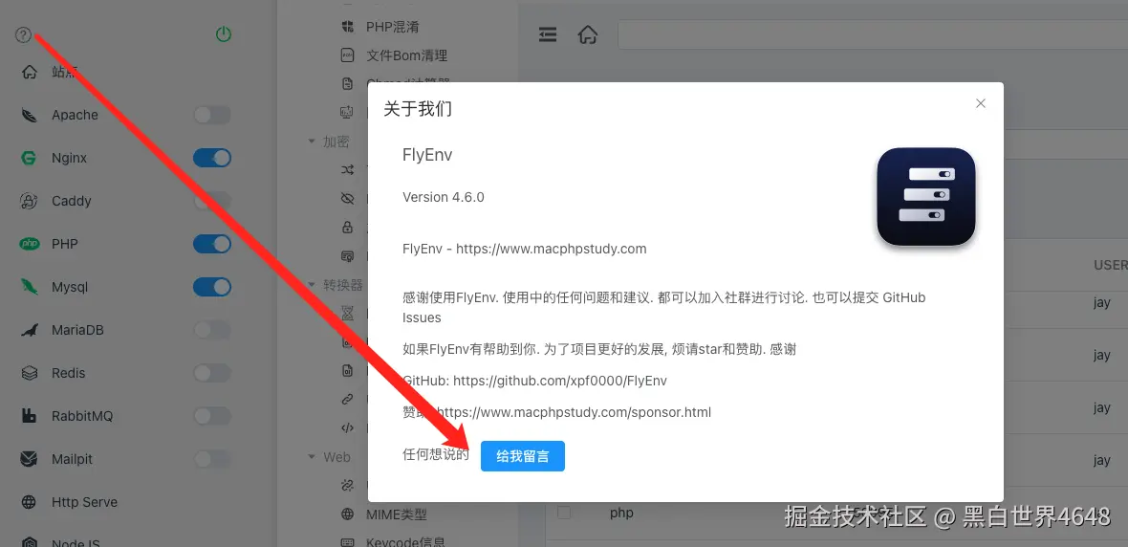Select the Mailpit icon
The height and width of the screenshot is (547, 1128).
(29, 459)
